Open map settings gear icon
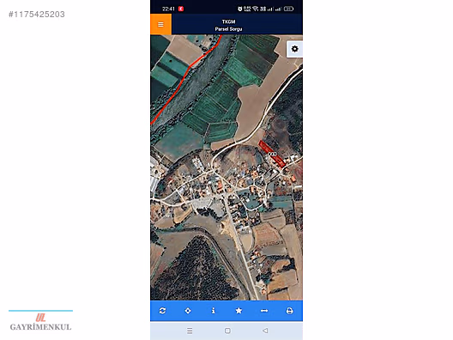 (294, 49)
